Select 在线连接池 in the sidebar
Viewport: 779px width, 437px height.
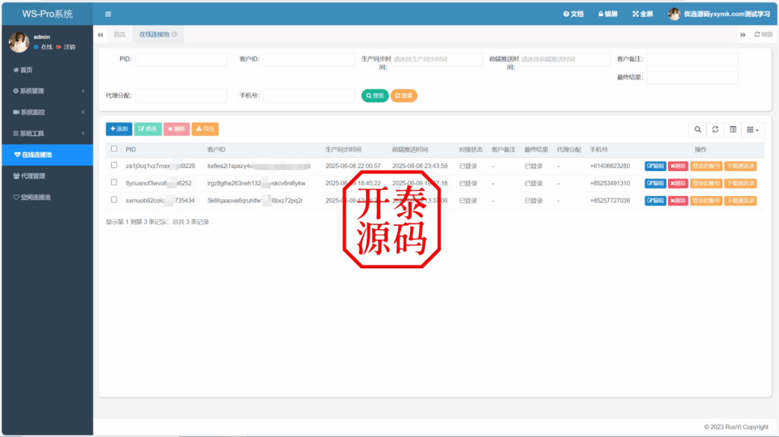point(47,155)
